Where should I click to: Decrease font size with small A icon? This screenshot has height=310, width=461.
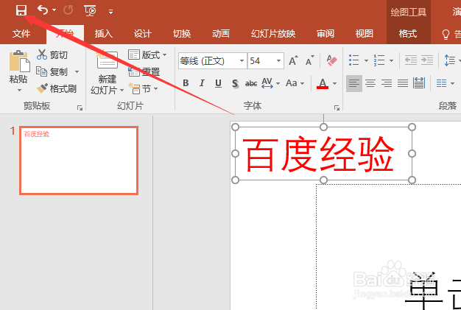[x=310, y=60]
